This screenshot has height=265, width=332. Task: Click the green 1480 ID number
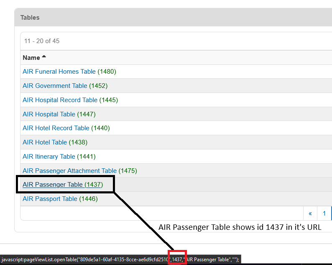(107, 72)
